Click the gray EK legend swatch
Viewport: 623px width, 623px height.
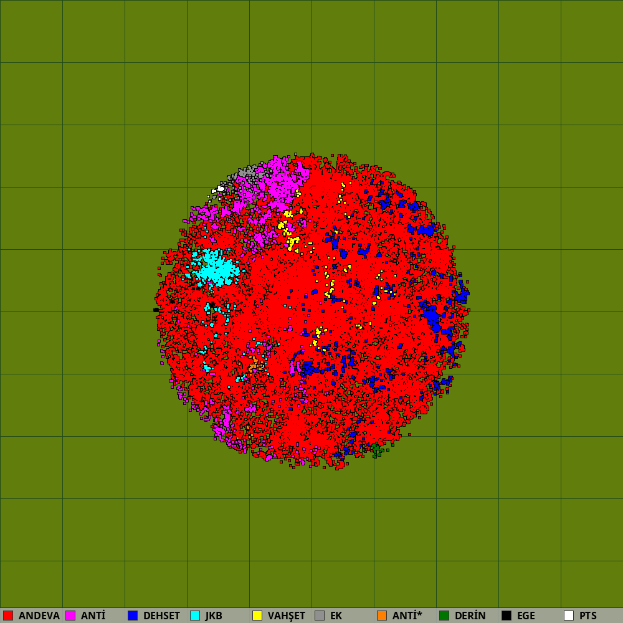320,616
